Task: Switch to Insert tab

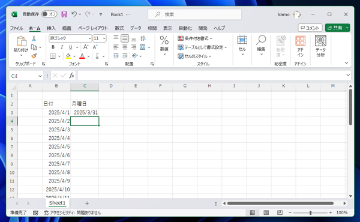Action: click(51, 28)
